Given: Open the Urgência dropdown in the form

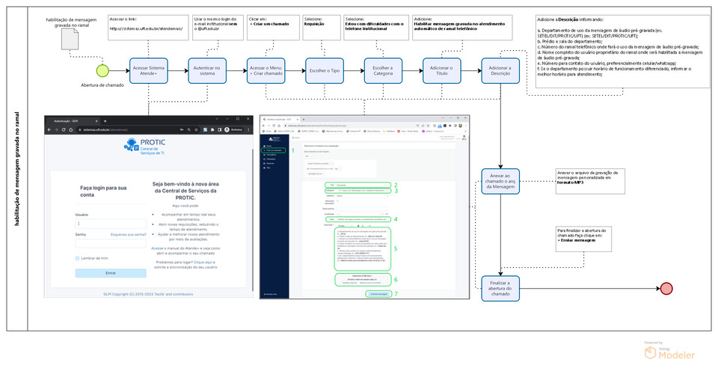Looking at the screenshot, I should coord(348,197).
